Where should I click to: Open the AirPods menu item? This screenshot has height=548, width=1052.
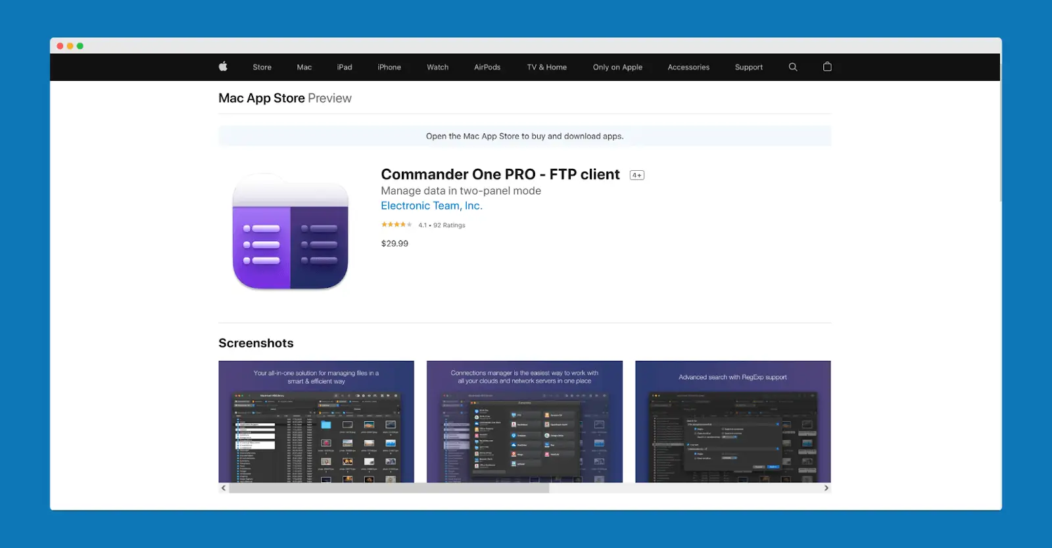tap(487, 67)
